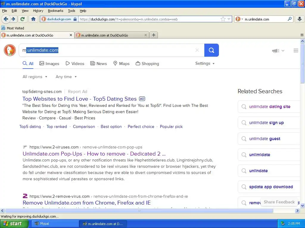Click magnifier beside unlimdate dating site

(244, 107)
